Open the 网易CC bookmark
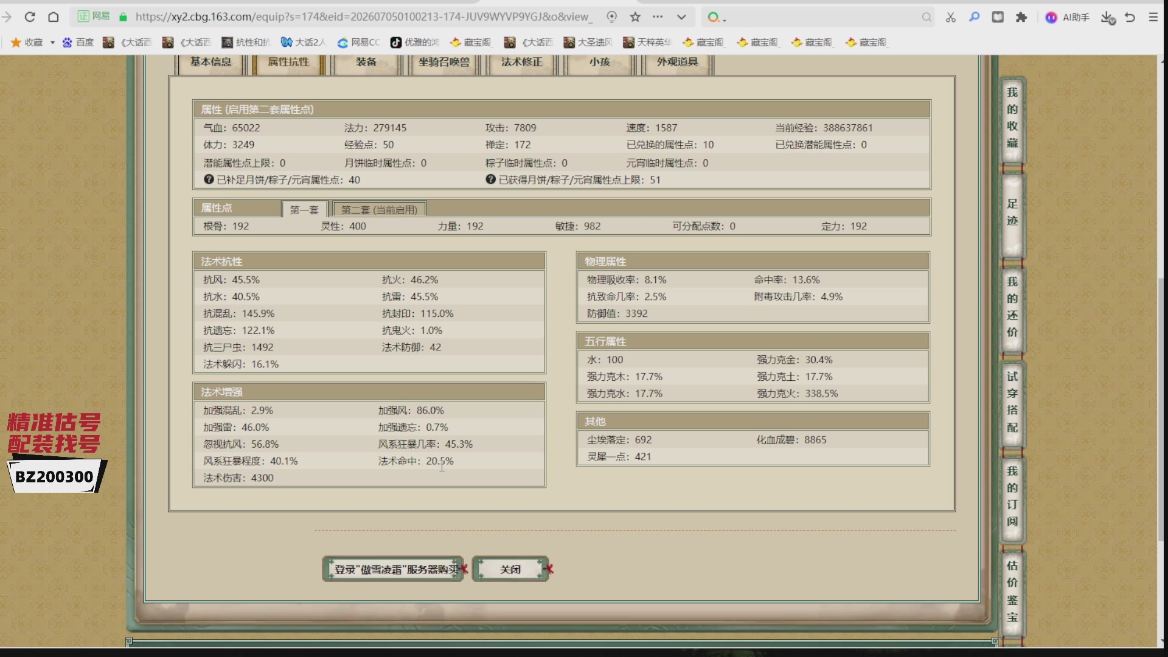This screenshot has height=657, width=1168. [x=359, y=42]
